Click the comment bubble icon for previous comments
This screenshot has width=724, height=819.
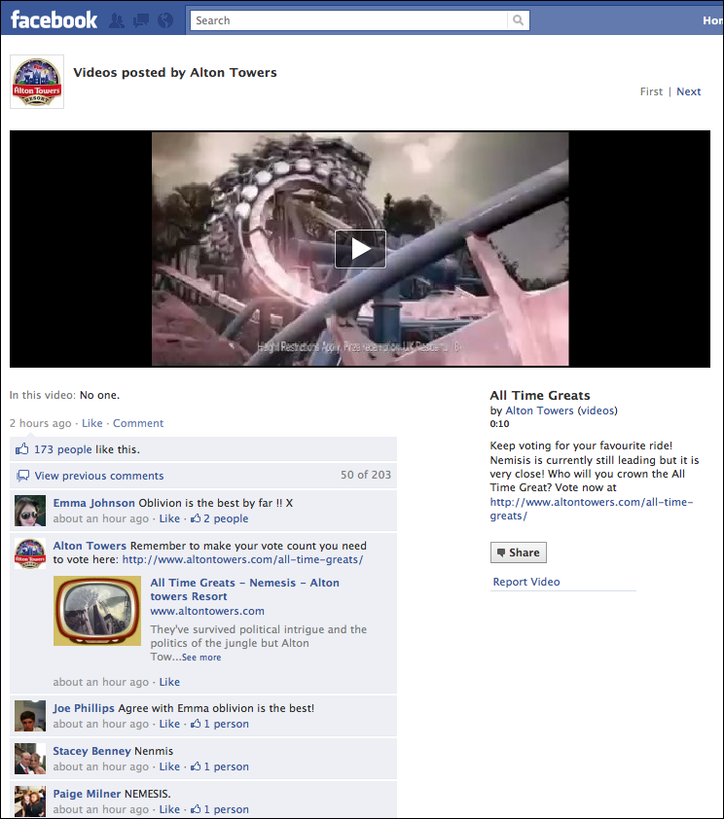[x=23, y=476]
